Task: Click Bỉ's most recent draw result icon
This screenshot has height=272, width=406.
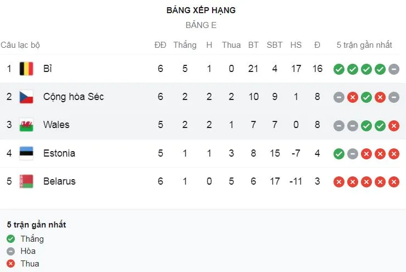Action: [x=393, y=69]
